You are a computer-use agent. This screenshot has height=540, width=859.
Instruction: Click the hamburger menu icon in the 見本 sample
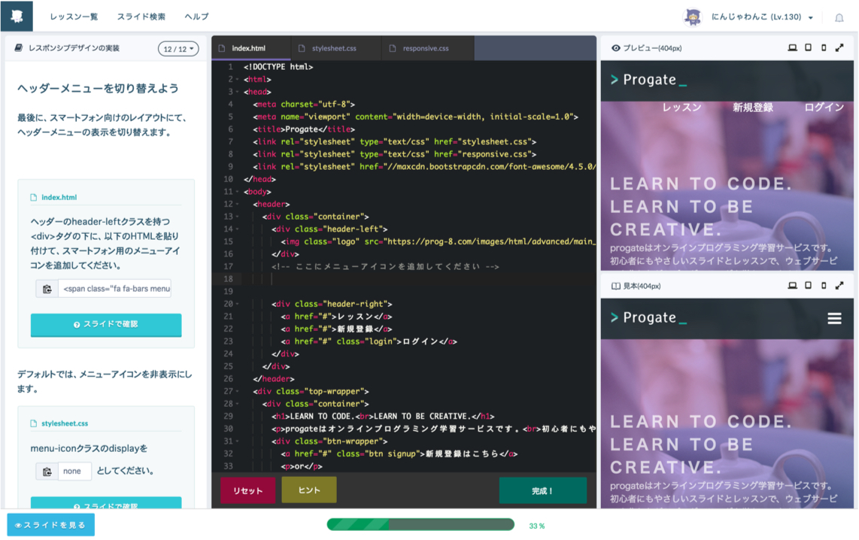[x=834, y=318]
